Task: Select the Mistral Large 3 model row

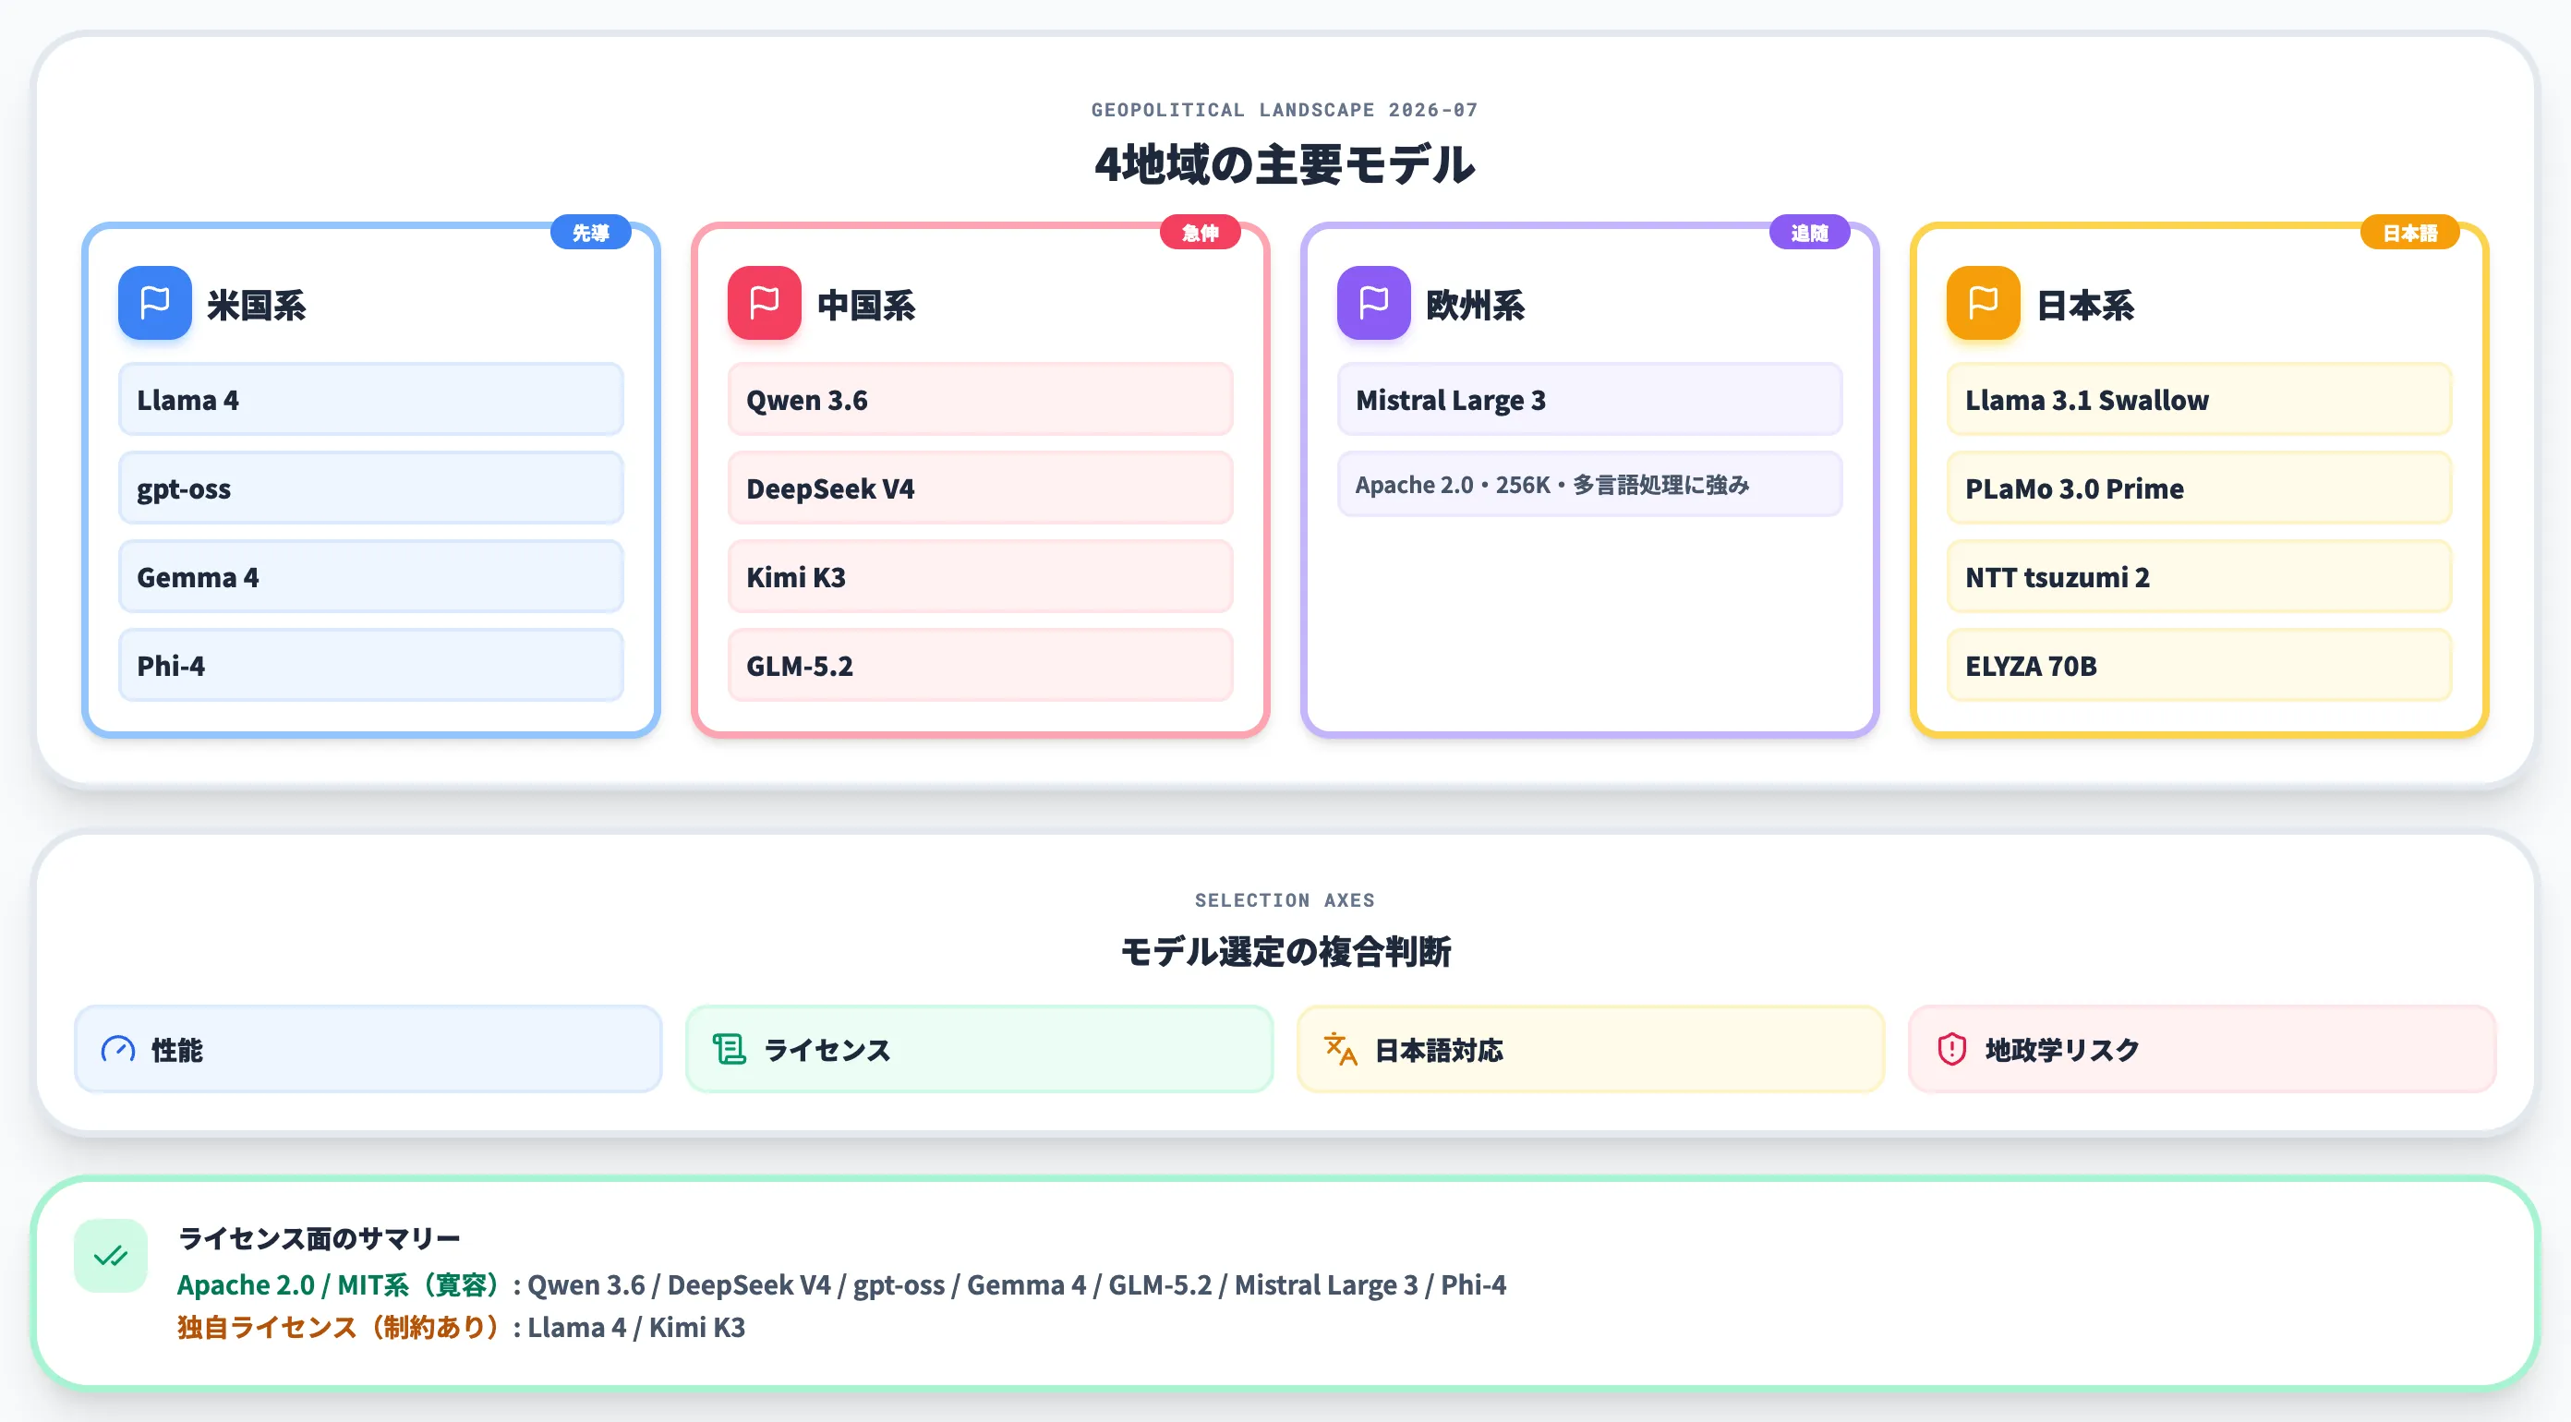Action: (x=1590, y=399)
